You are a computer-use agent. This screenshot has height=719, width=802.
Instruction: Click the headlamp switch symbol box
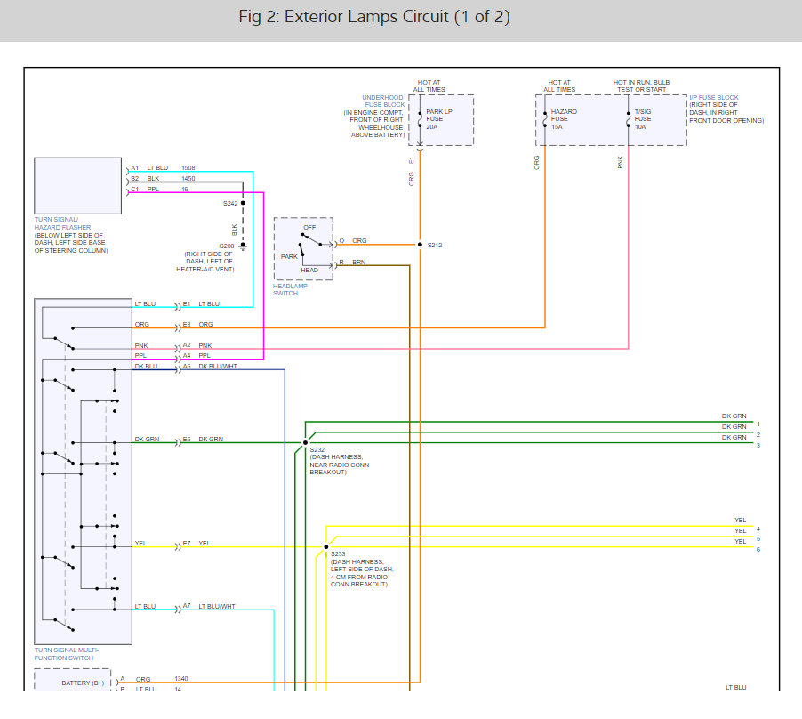303,249
